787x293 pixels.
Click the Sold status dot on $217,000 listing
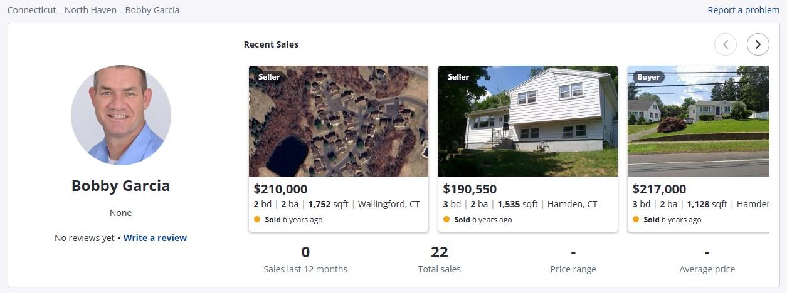[x=636, y=220]
